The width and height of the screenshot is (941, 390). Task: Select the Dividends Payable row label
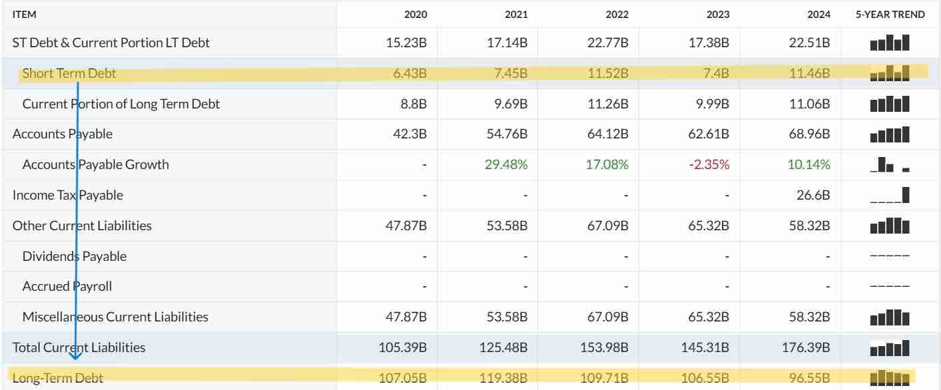tap(75, 256)
